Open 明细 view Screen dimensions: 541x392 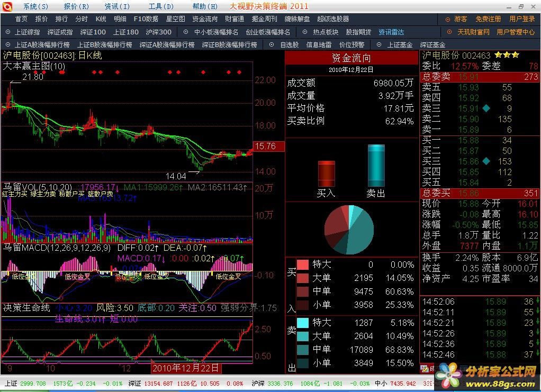pyautogui.click(x=120, y=19)
